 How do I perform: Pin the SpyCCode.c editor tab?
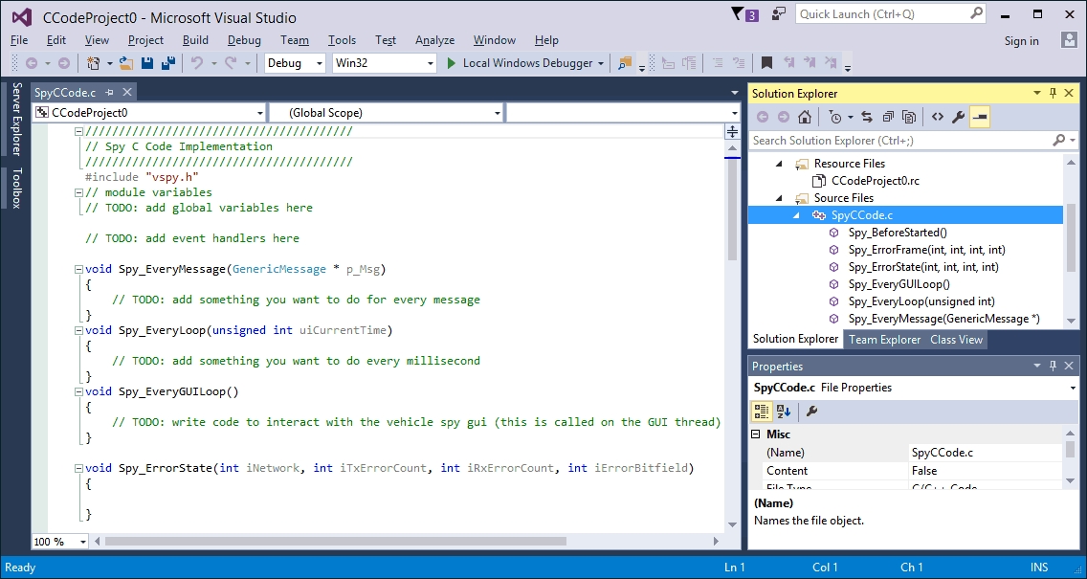click(110, 93)
